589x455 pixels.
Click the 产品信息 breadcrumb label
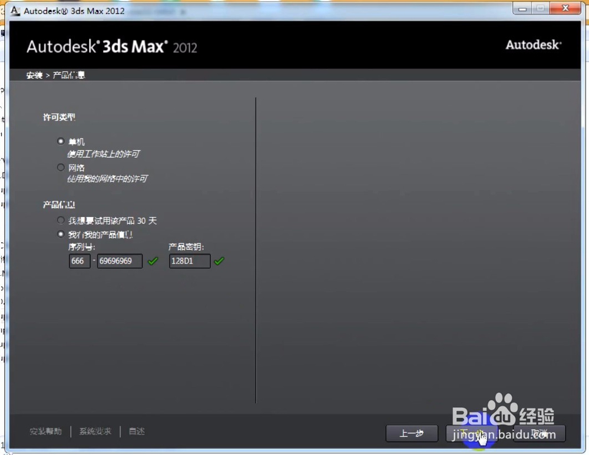[x=68, y=75]
